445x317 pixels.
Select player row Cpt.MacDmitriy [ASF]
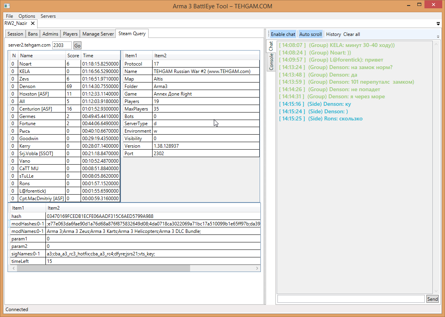(65, 199)
